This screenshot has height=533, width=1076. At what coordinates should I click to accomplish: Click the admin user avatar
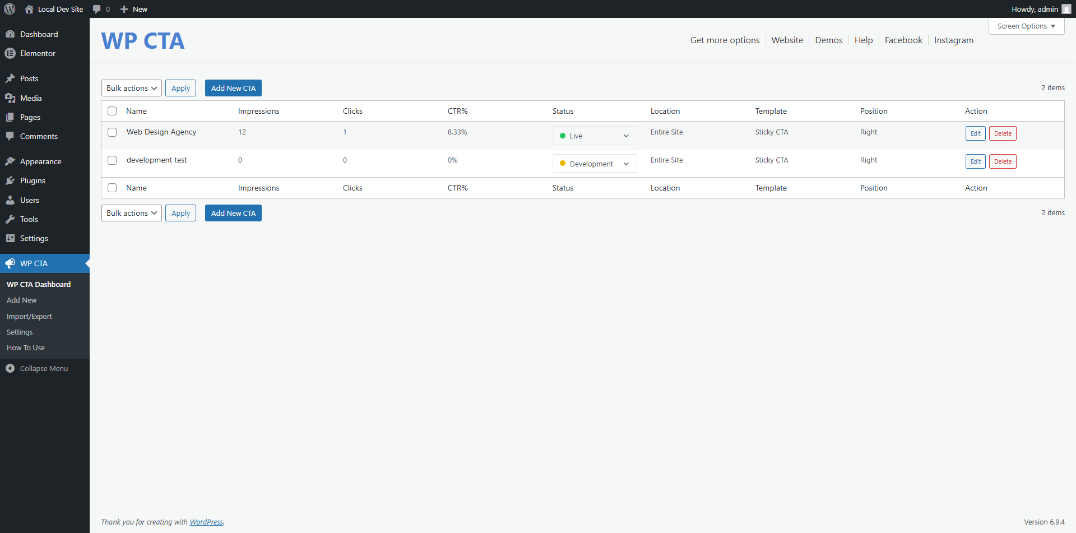tap(1066, 9)
